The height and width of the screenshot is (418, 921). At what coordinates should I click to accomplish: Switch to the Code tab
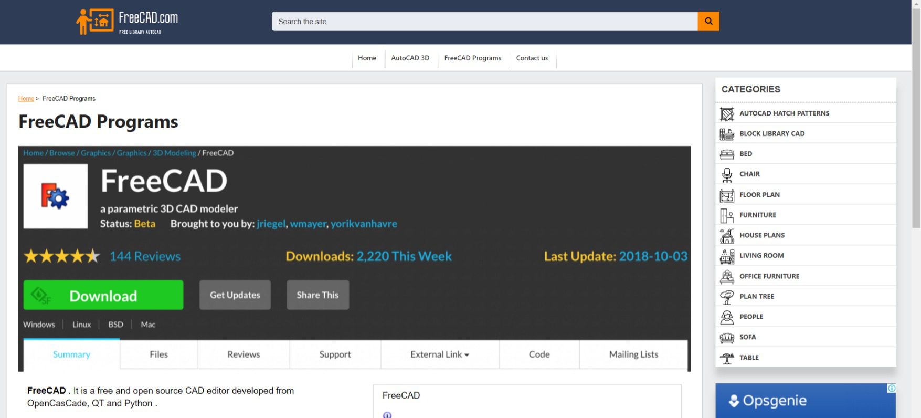coord(539,354)
